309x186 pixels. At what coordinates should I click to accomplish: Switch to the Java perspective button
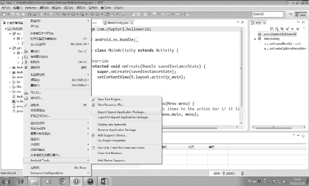coord(301,14)
